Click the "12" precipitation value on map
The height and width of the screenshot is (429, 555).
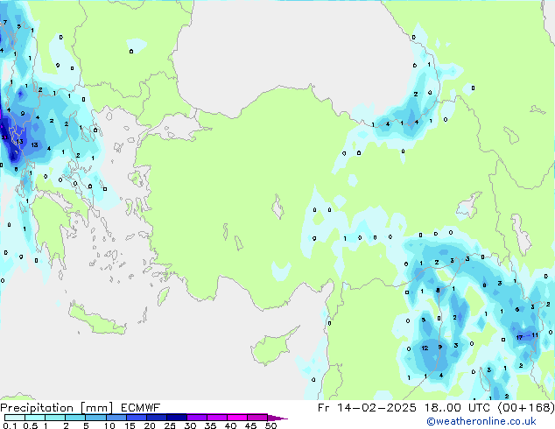(x=425, y=348)
